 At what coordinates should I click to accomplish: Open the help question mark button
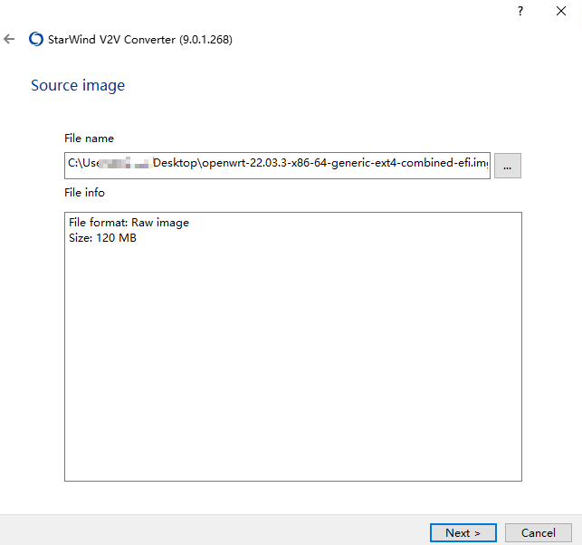520,11
